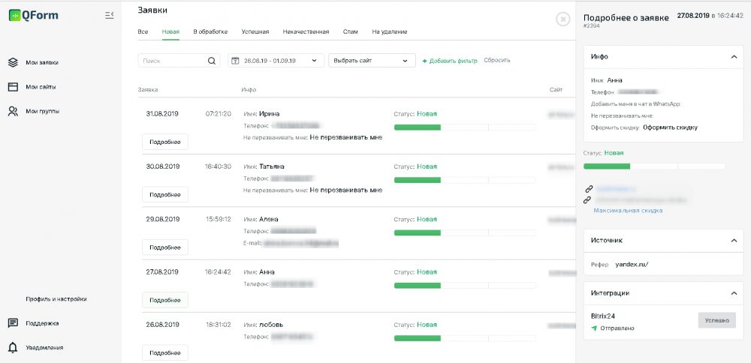Click the Сбросить filter link
This screenshot has width=751, height=363.
coord(497,61)
